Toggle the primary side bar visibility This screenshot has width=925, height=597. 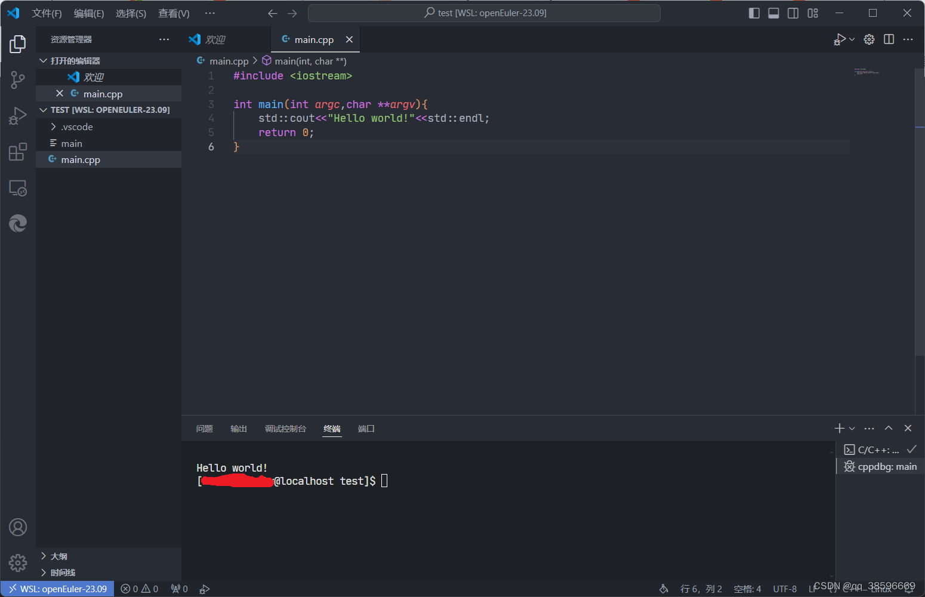tap(754, 13)
